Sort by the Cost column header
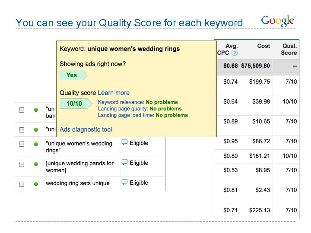311x233 pixels. coord(263,46)
